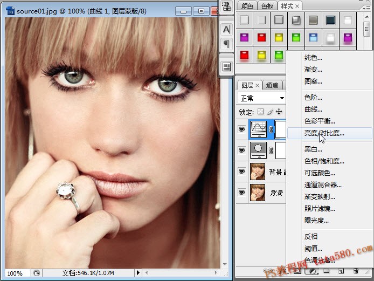Choose 可选颜色... from the menu

pos(330,173)
